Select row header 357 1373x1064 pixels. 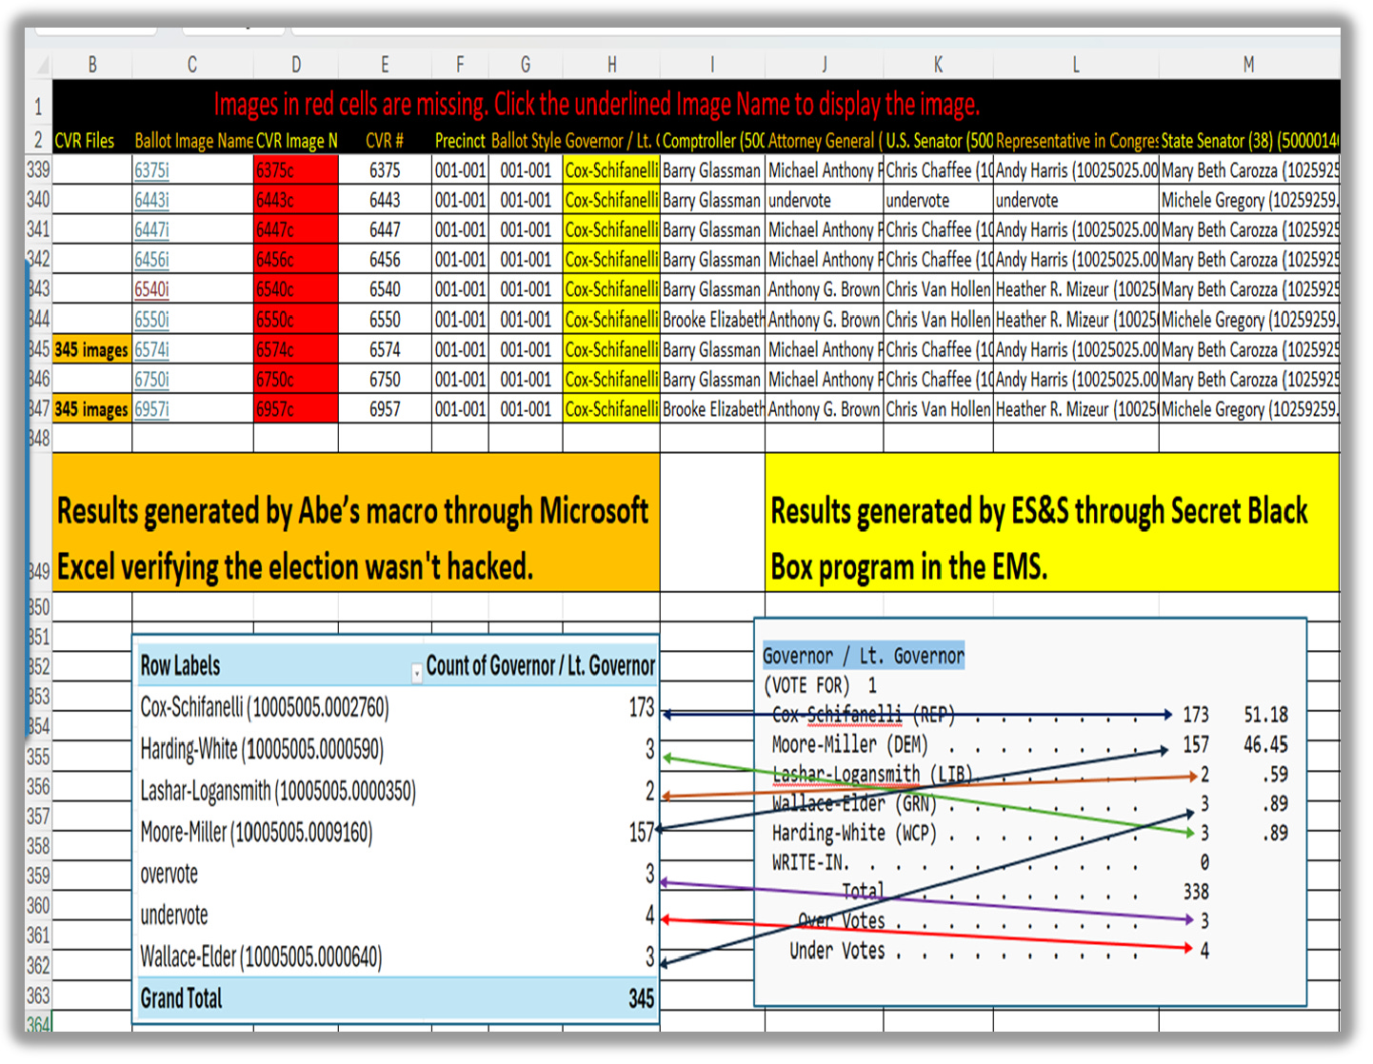click(39, 816)
